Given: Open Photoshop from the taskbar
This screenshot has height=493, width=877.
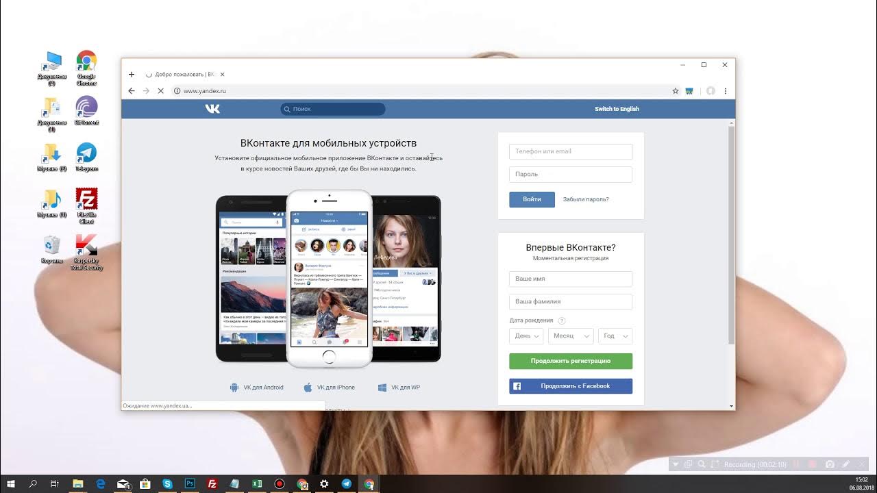Looking at the screenshot, I should (x=190, y=484).
